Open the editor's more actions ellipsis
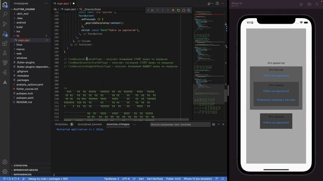This screenshot has height=181, width=323. click(x=223, y=4)
